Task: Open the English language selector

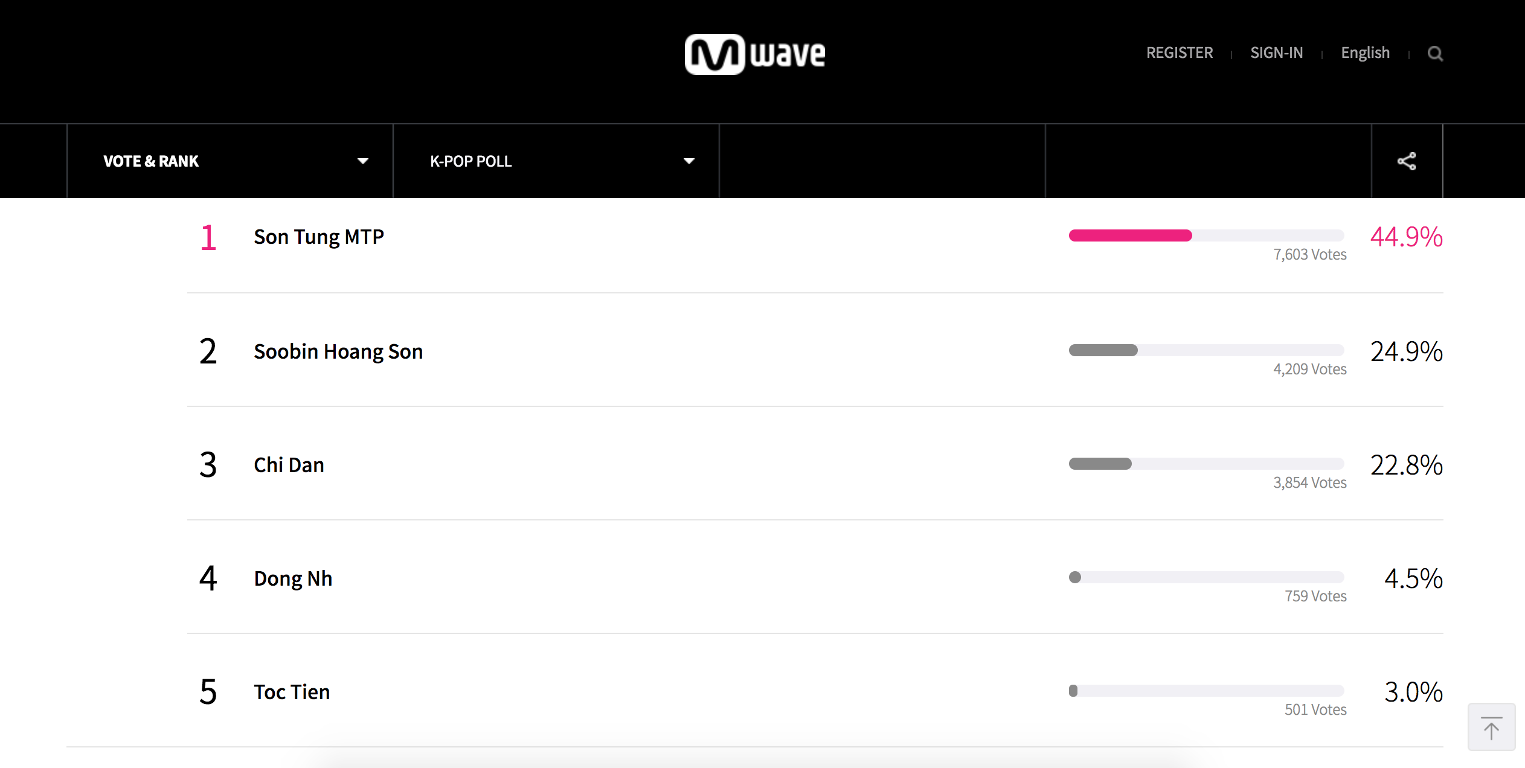Action: pos(1365,53)
